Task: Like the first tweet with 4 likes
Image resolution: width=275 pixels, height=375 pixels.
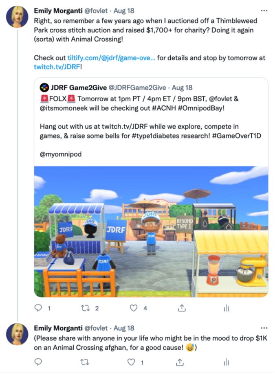Action: [134, 308]
